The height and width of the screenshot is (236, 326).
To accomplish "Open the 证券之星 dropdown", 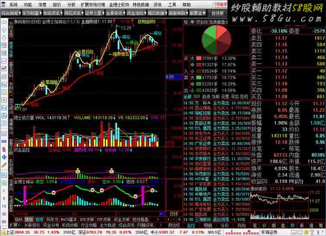I will (x=94, y=13).
